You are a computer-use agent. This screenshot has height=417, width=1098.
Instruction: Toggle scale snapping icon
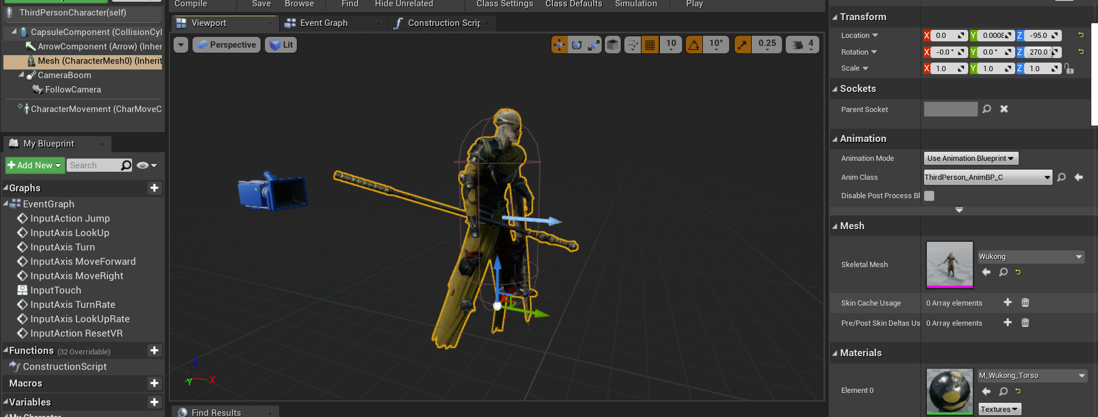[743, 45]
